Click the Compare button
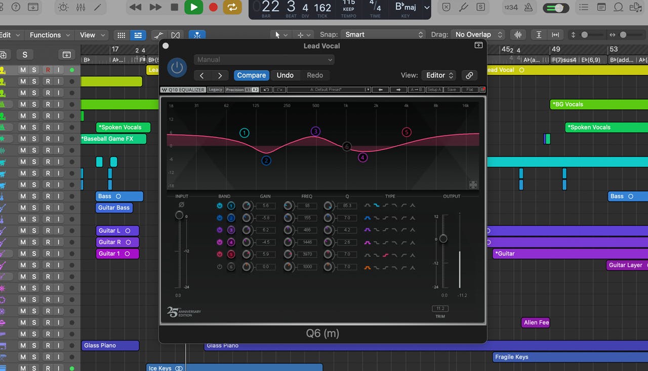Image resolution: width=648 pixels, height=371 pixels. tap(251, 75)
